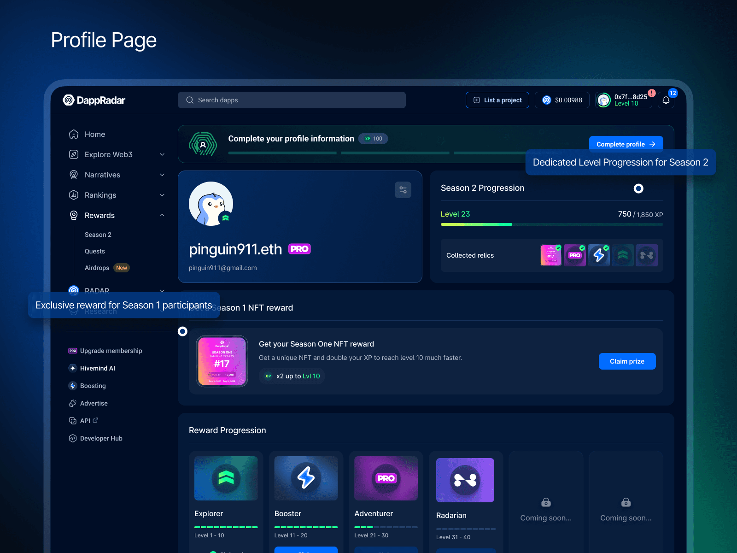Click the red alert badge on wallet
The height and width of the screenshot is (553, 737).
tap(652, 93)
